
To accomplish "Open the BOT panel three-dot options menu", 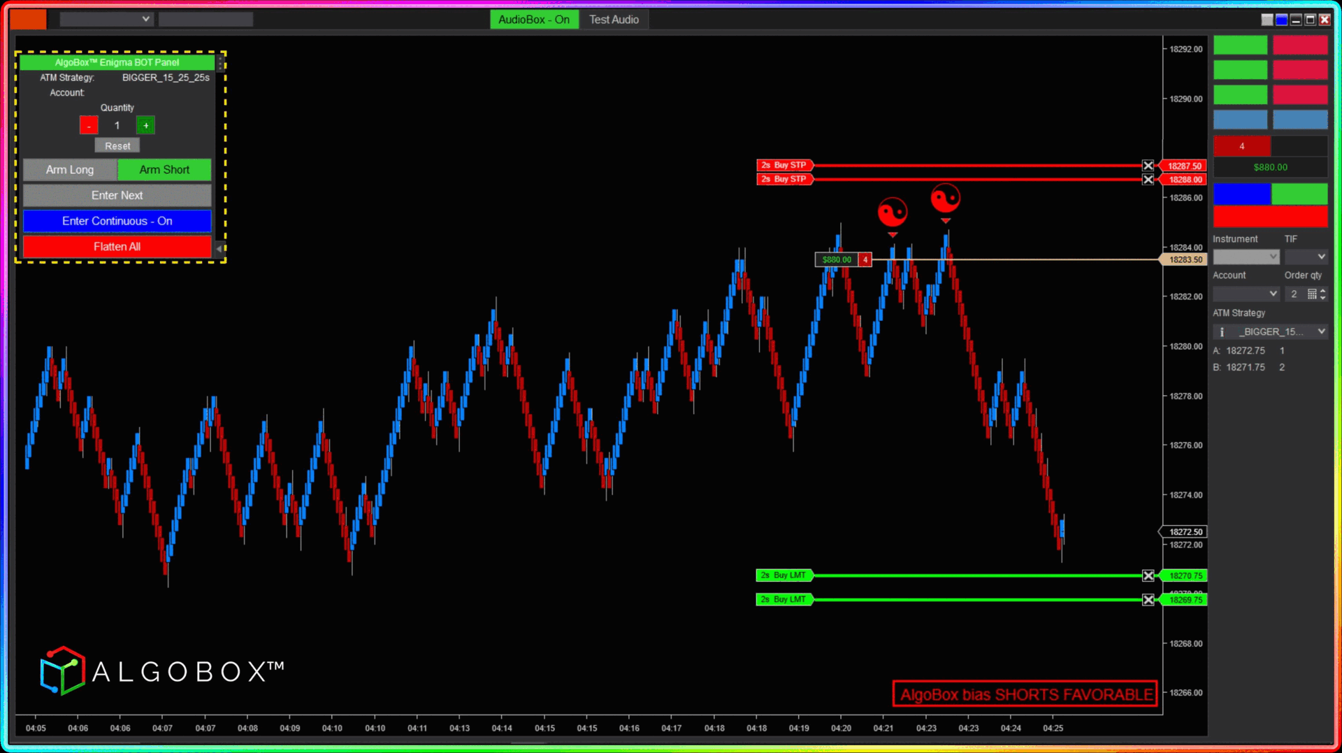I will coord(220,63).
